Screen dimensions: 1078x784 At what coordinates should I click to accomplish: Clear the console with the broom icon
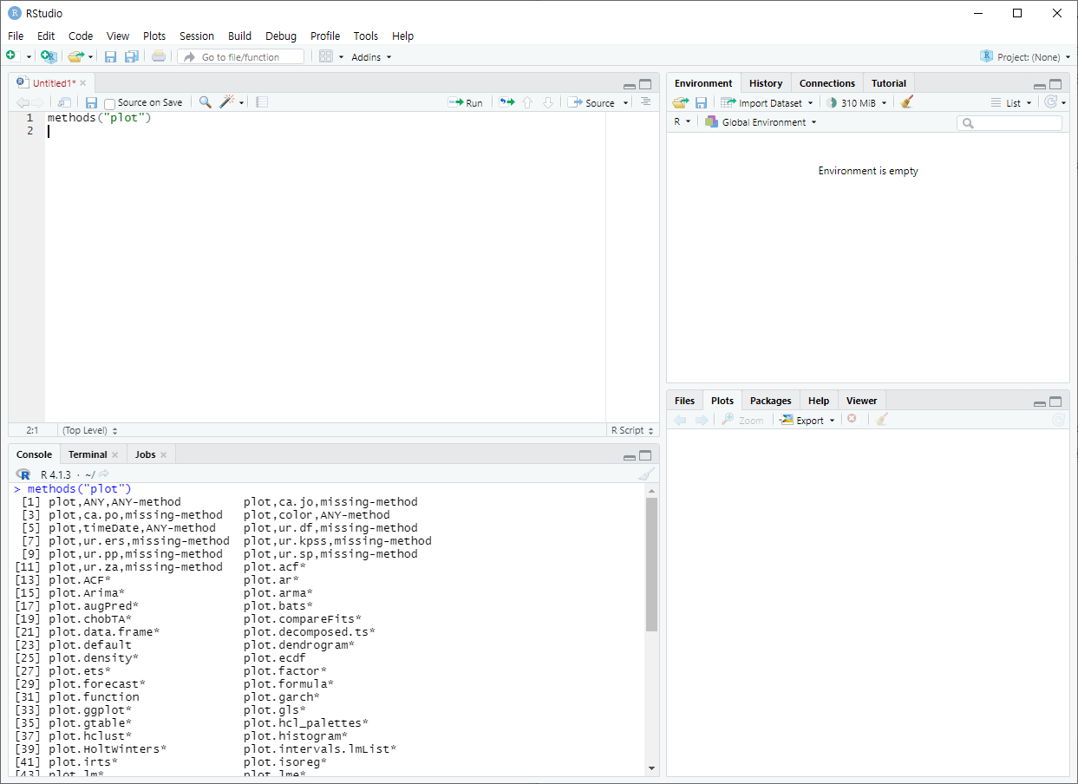(x=646, y=474)
